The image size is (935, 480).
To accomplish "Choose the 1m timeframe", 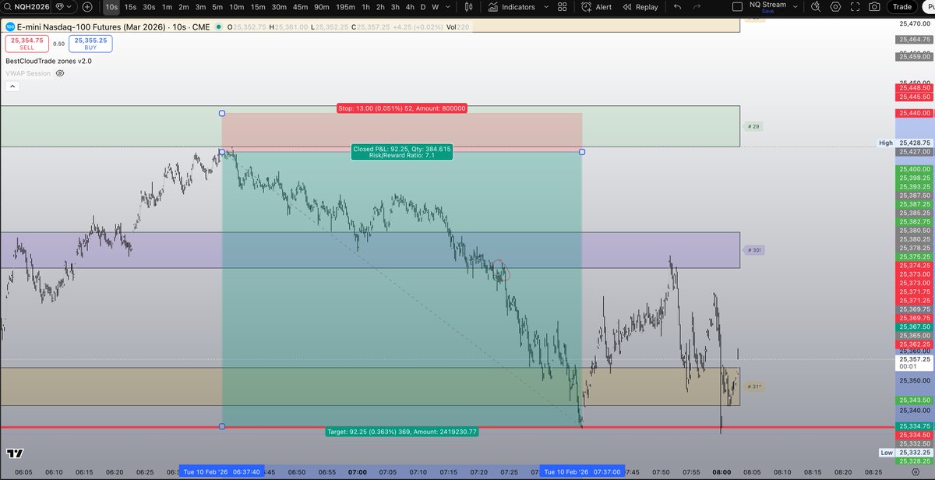I will [x=167, y=7].
